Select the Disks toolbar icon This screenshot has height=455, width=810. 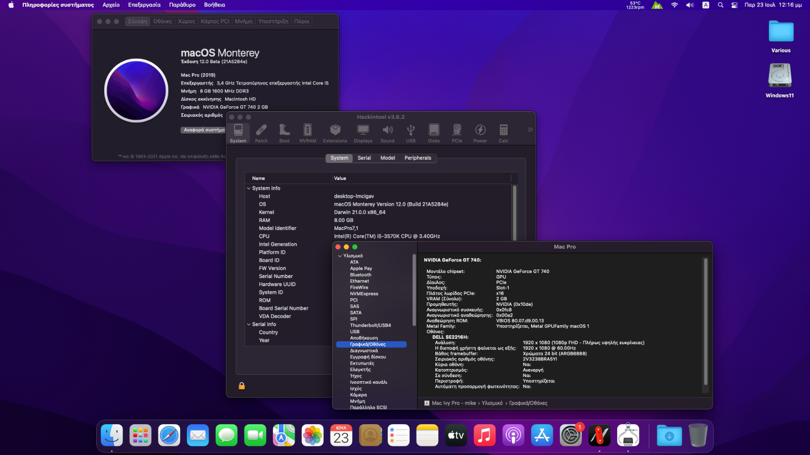(434, 133)
